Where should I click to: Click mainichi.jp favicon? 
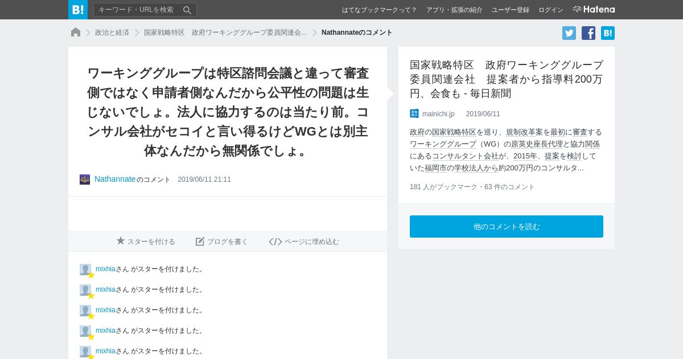point(414,113)
